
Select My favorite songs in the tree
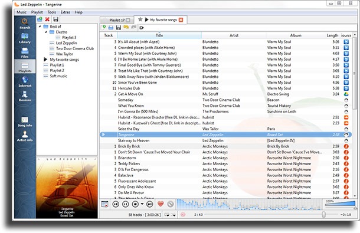64,60
